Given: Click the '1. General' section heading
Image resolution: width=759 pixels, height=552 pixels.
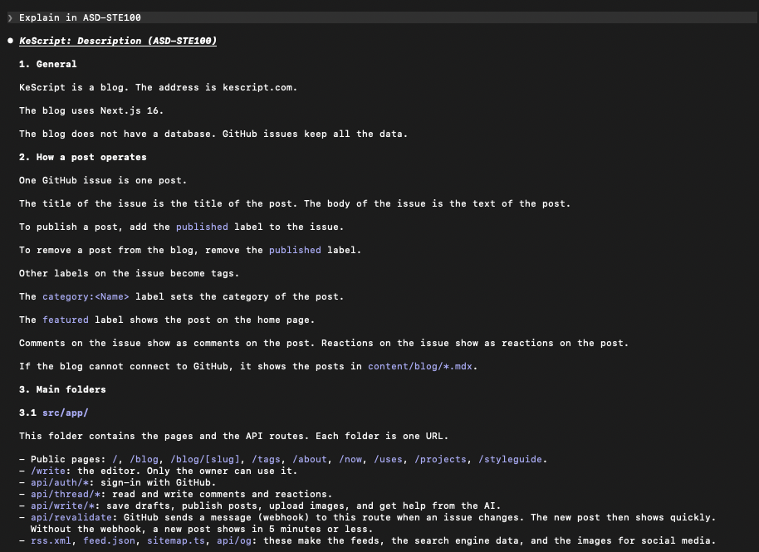Looking at the screenshot, I should (x=48, y=65).
